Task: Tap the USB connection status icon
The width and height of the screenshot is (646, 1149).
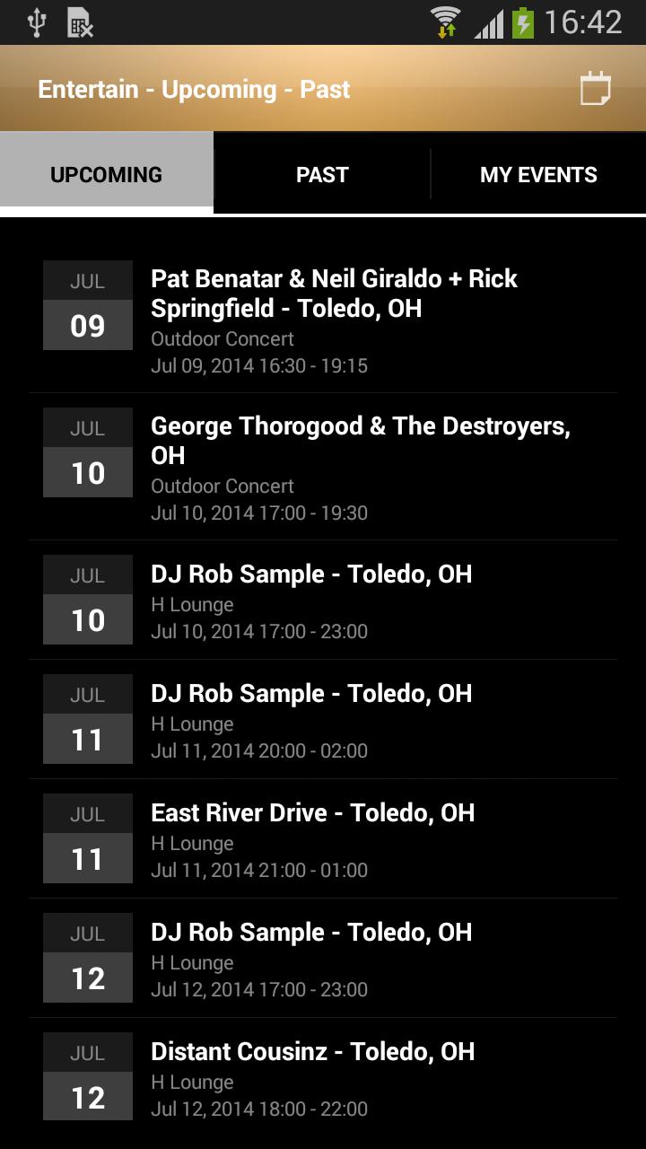Action: (x=37, y=22)
